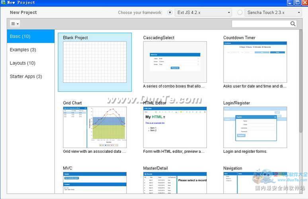Viewport: 308px width, 199px height.
Task: Click 'A series of combo boxes' description
Action: pos(173,86)
